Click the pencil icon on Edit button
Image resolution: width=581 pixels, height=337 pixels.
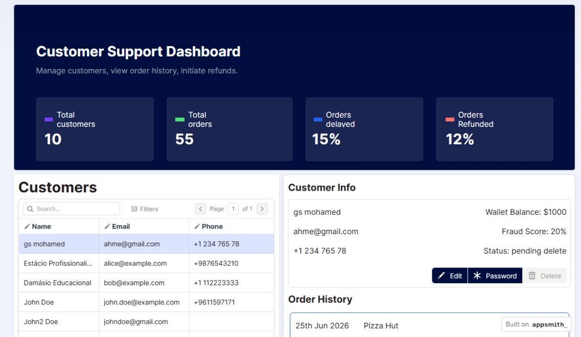(441, 276)
